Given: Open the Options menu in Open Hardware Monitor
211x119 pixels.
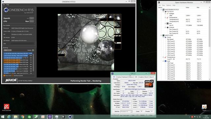Looking at the screenshot, I should pos(168,5).
